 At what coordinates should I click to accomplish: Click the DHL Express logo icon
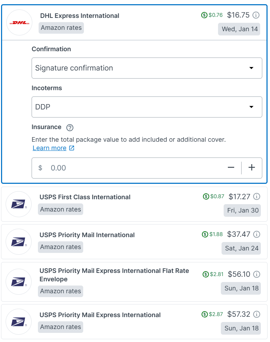(19, 22)
